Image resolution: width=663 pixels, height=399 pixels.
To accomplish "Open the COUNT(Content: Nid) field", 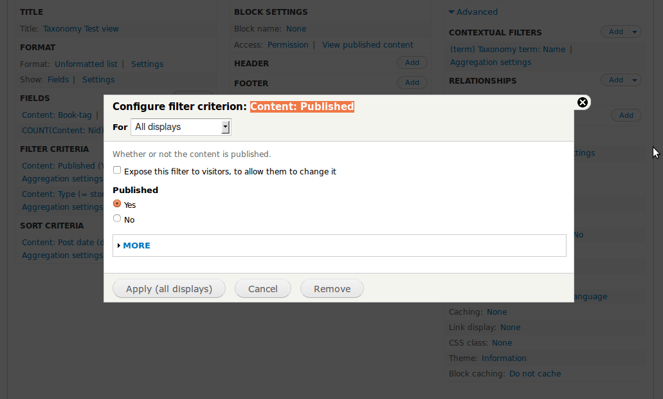I will point(62,131).
